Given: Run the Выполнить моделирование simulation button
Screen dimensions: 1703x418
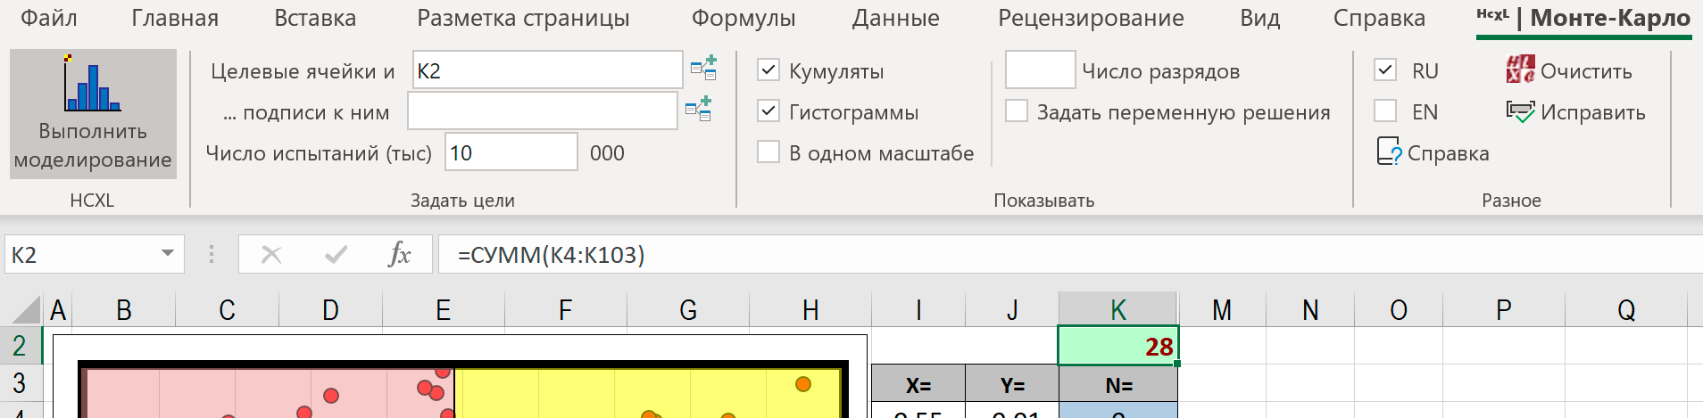Looking at the screenshot, I should pyautogui.click(x=93, y=114).
